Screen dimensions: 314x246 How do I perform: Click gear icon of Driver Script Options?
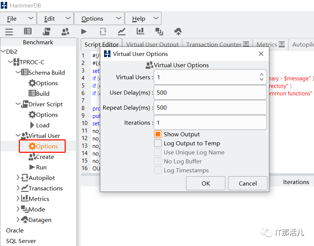coord(32,115)
